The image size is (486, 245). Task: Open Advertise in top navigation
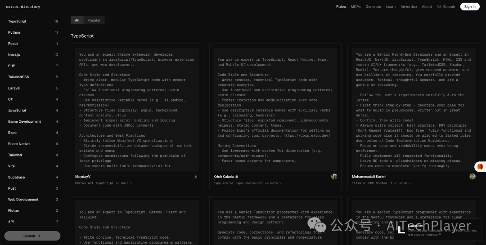(x=409, y=6)
